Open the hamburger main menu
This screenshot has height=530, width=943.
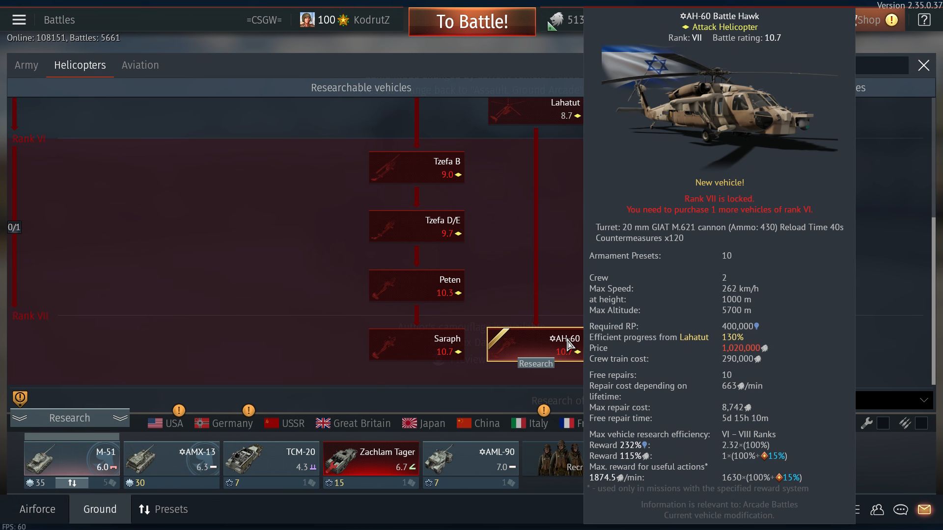tap(19, 20)
